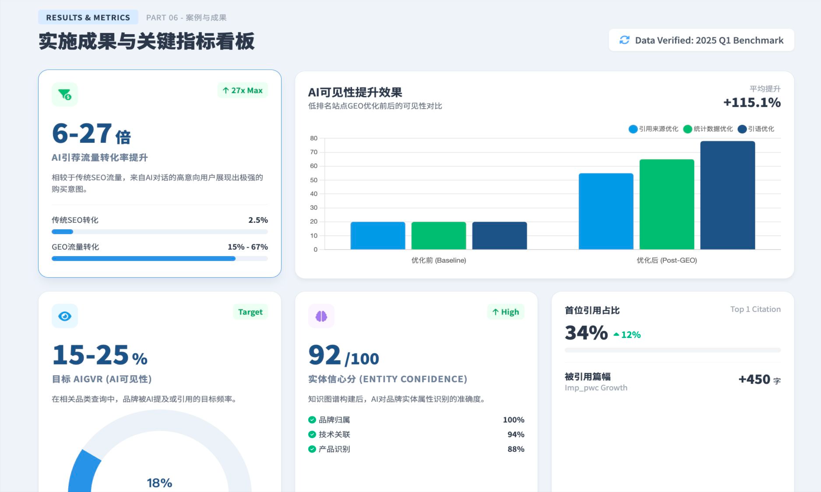Toggle the 引语优化 legend series

[x=756, y=129]
